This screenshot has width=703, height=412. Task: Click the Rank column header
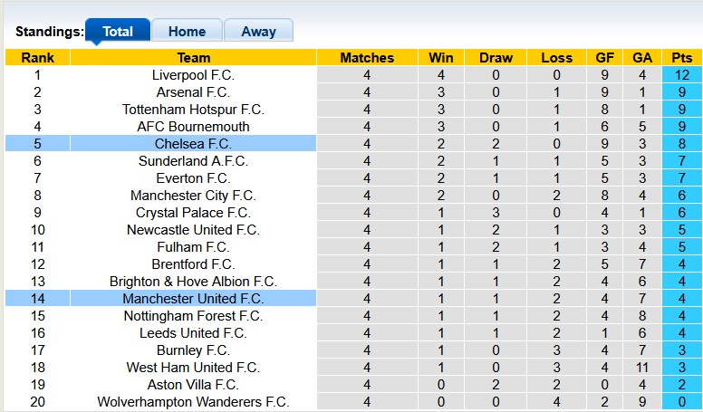37,58
